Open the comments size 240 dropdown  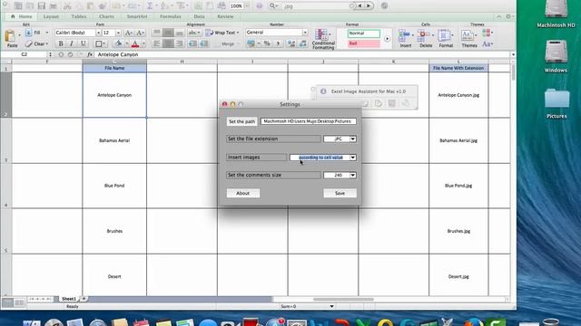click(353, 175)
